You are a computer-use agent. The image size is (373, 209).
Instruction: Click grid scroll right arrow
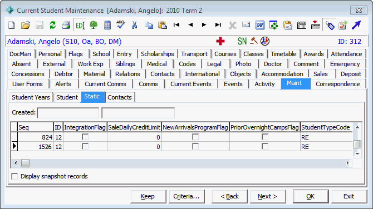[347, 163]
